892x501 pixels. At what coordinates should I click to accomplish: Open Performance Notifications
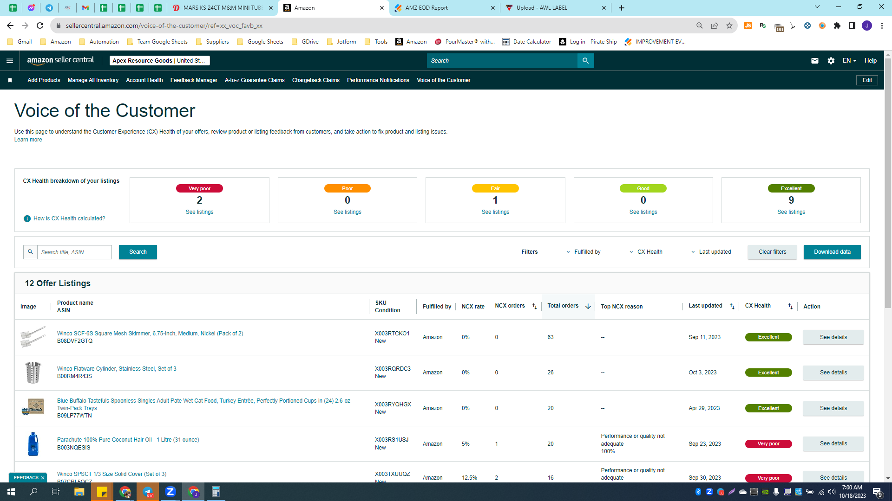coord(378,80)
